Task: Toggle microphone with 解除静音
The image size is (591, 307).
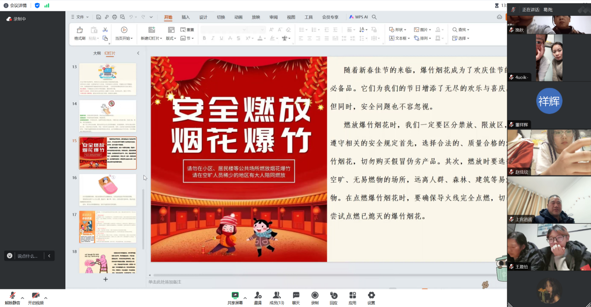Action: point(13,296)
